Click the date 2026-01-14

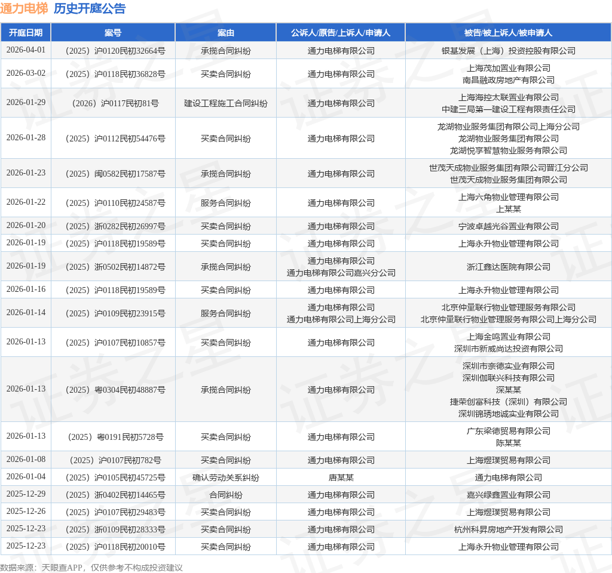[26, 313]
